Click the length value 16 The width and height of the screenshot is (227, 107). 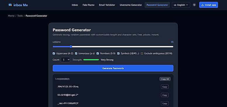(x=172, y=42)
